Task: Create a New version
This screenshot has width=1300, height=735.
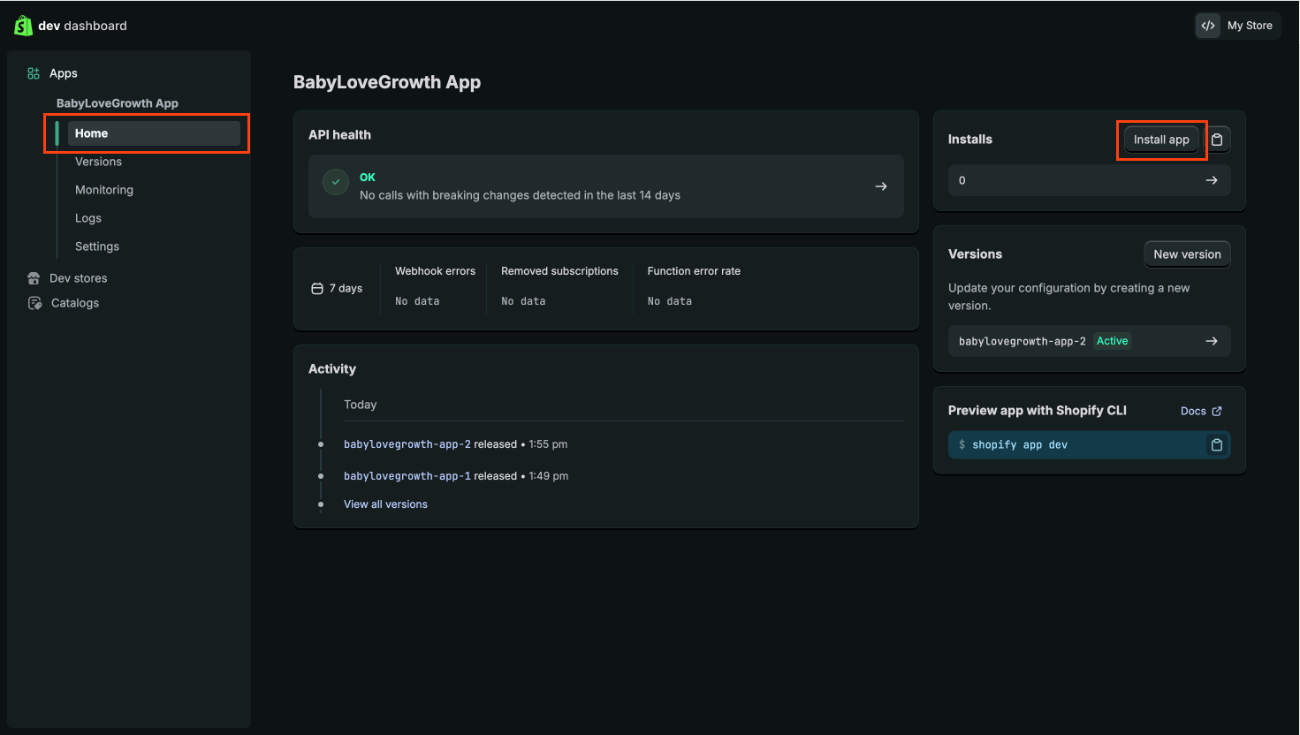Action: pyautogui.click(x=1186, y=254)
